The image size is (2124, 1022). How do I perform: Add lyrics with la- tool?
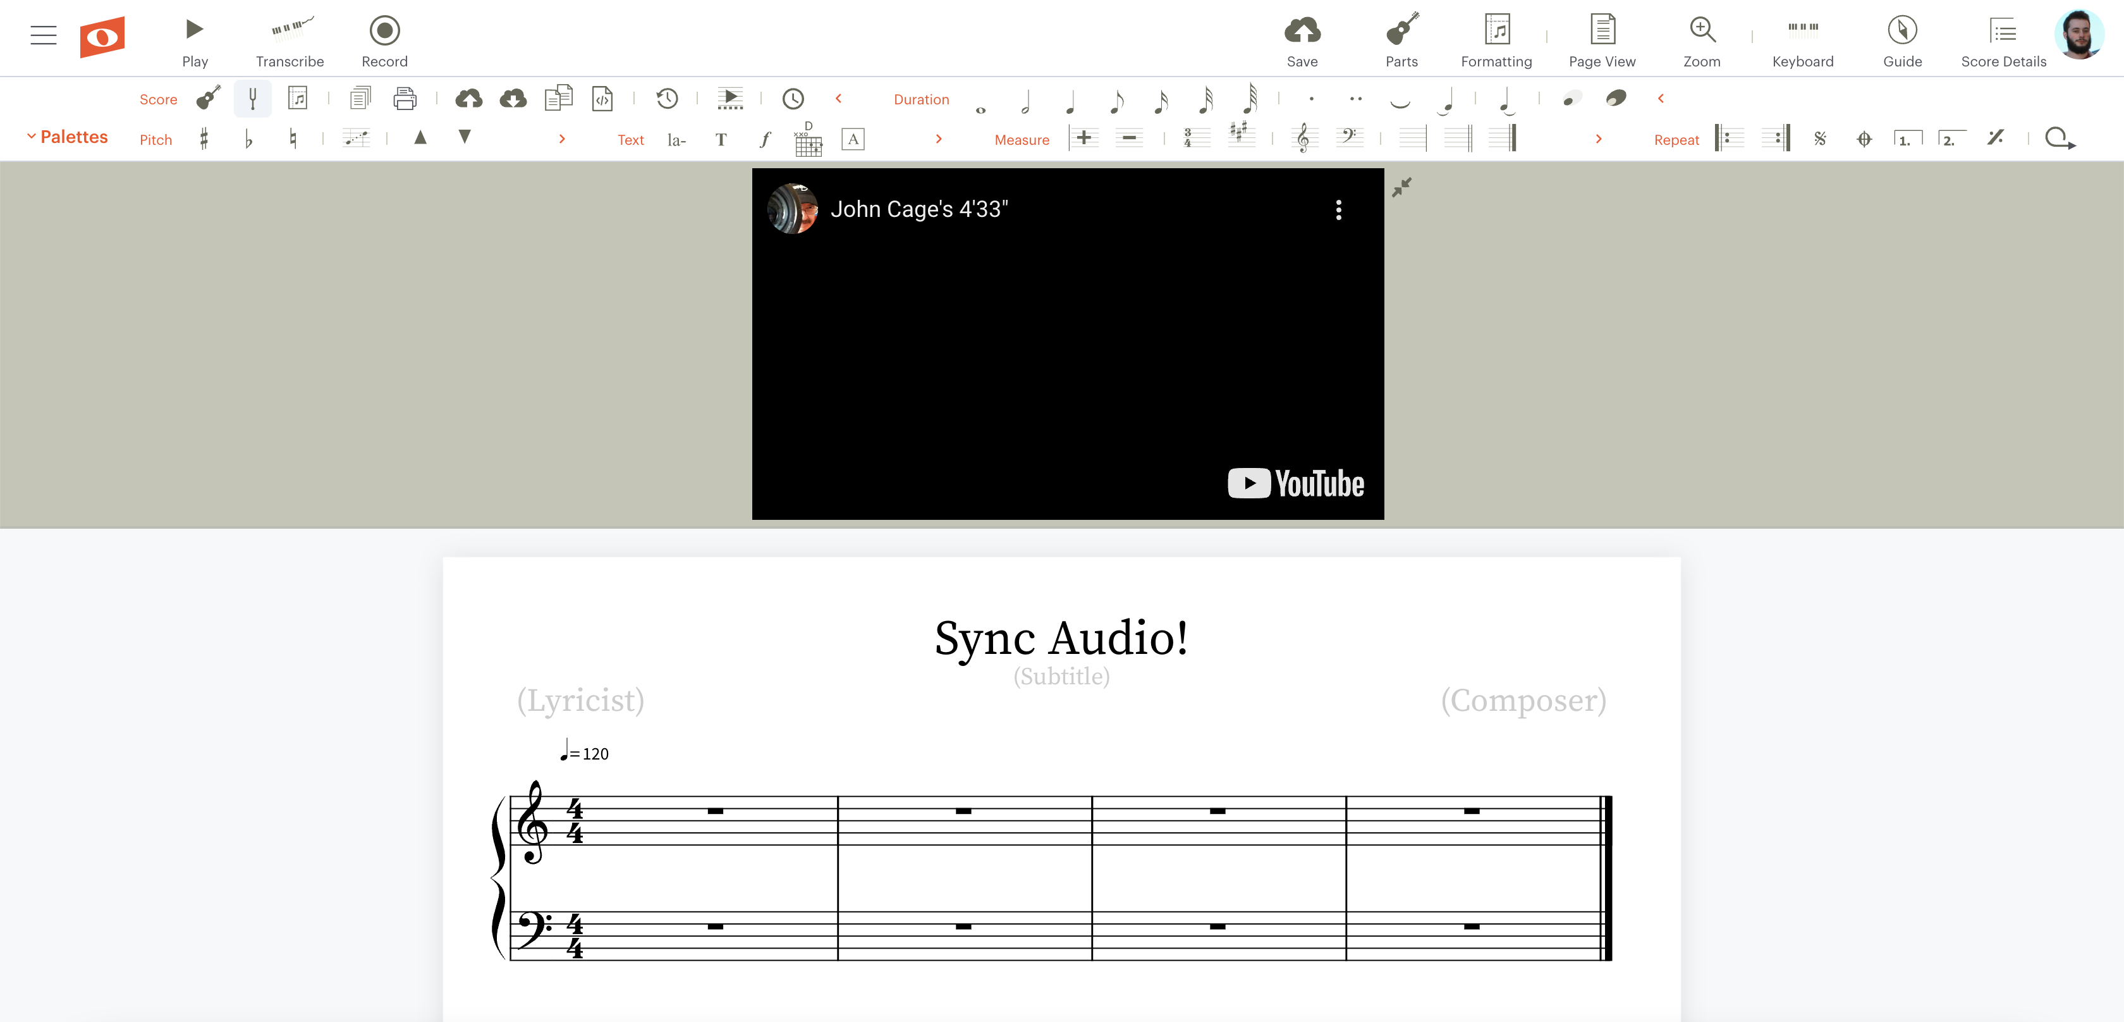coord(676,139)
